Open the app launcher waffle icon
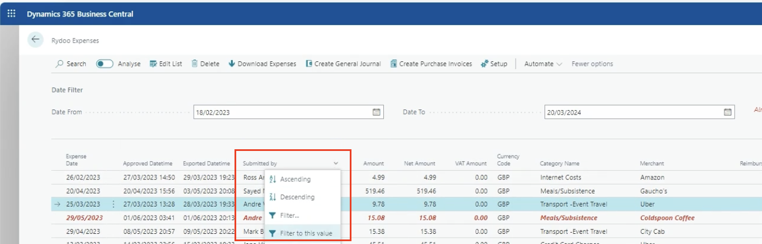 11,14
